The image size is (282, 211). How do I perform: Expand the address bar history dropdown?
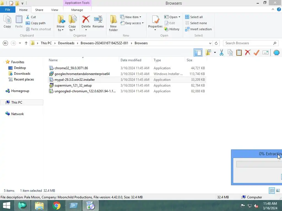point(210,43)
